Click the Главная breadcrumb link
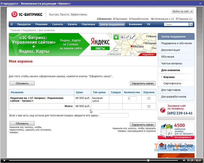Image resolution: width=204 pixels, height=163 pixels. coord(15,30)
